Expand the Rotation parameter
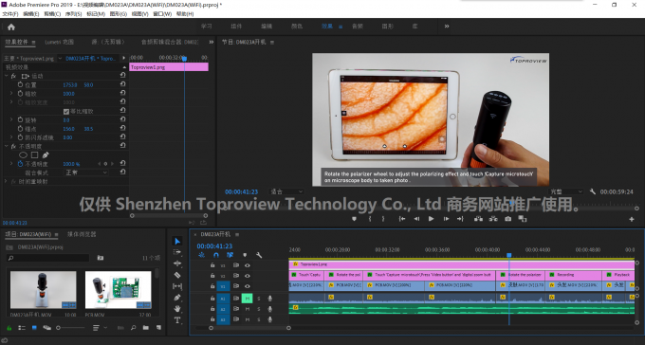The image size is (645, 345). click(x=11, y=119)
